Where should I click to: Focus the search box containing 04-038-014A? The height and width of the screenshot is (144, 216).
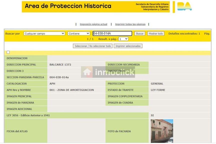pyautogui.click(x=112, y=33)
